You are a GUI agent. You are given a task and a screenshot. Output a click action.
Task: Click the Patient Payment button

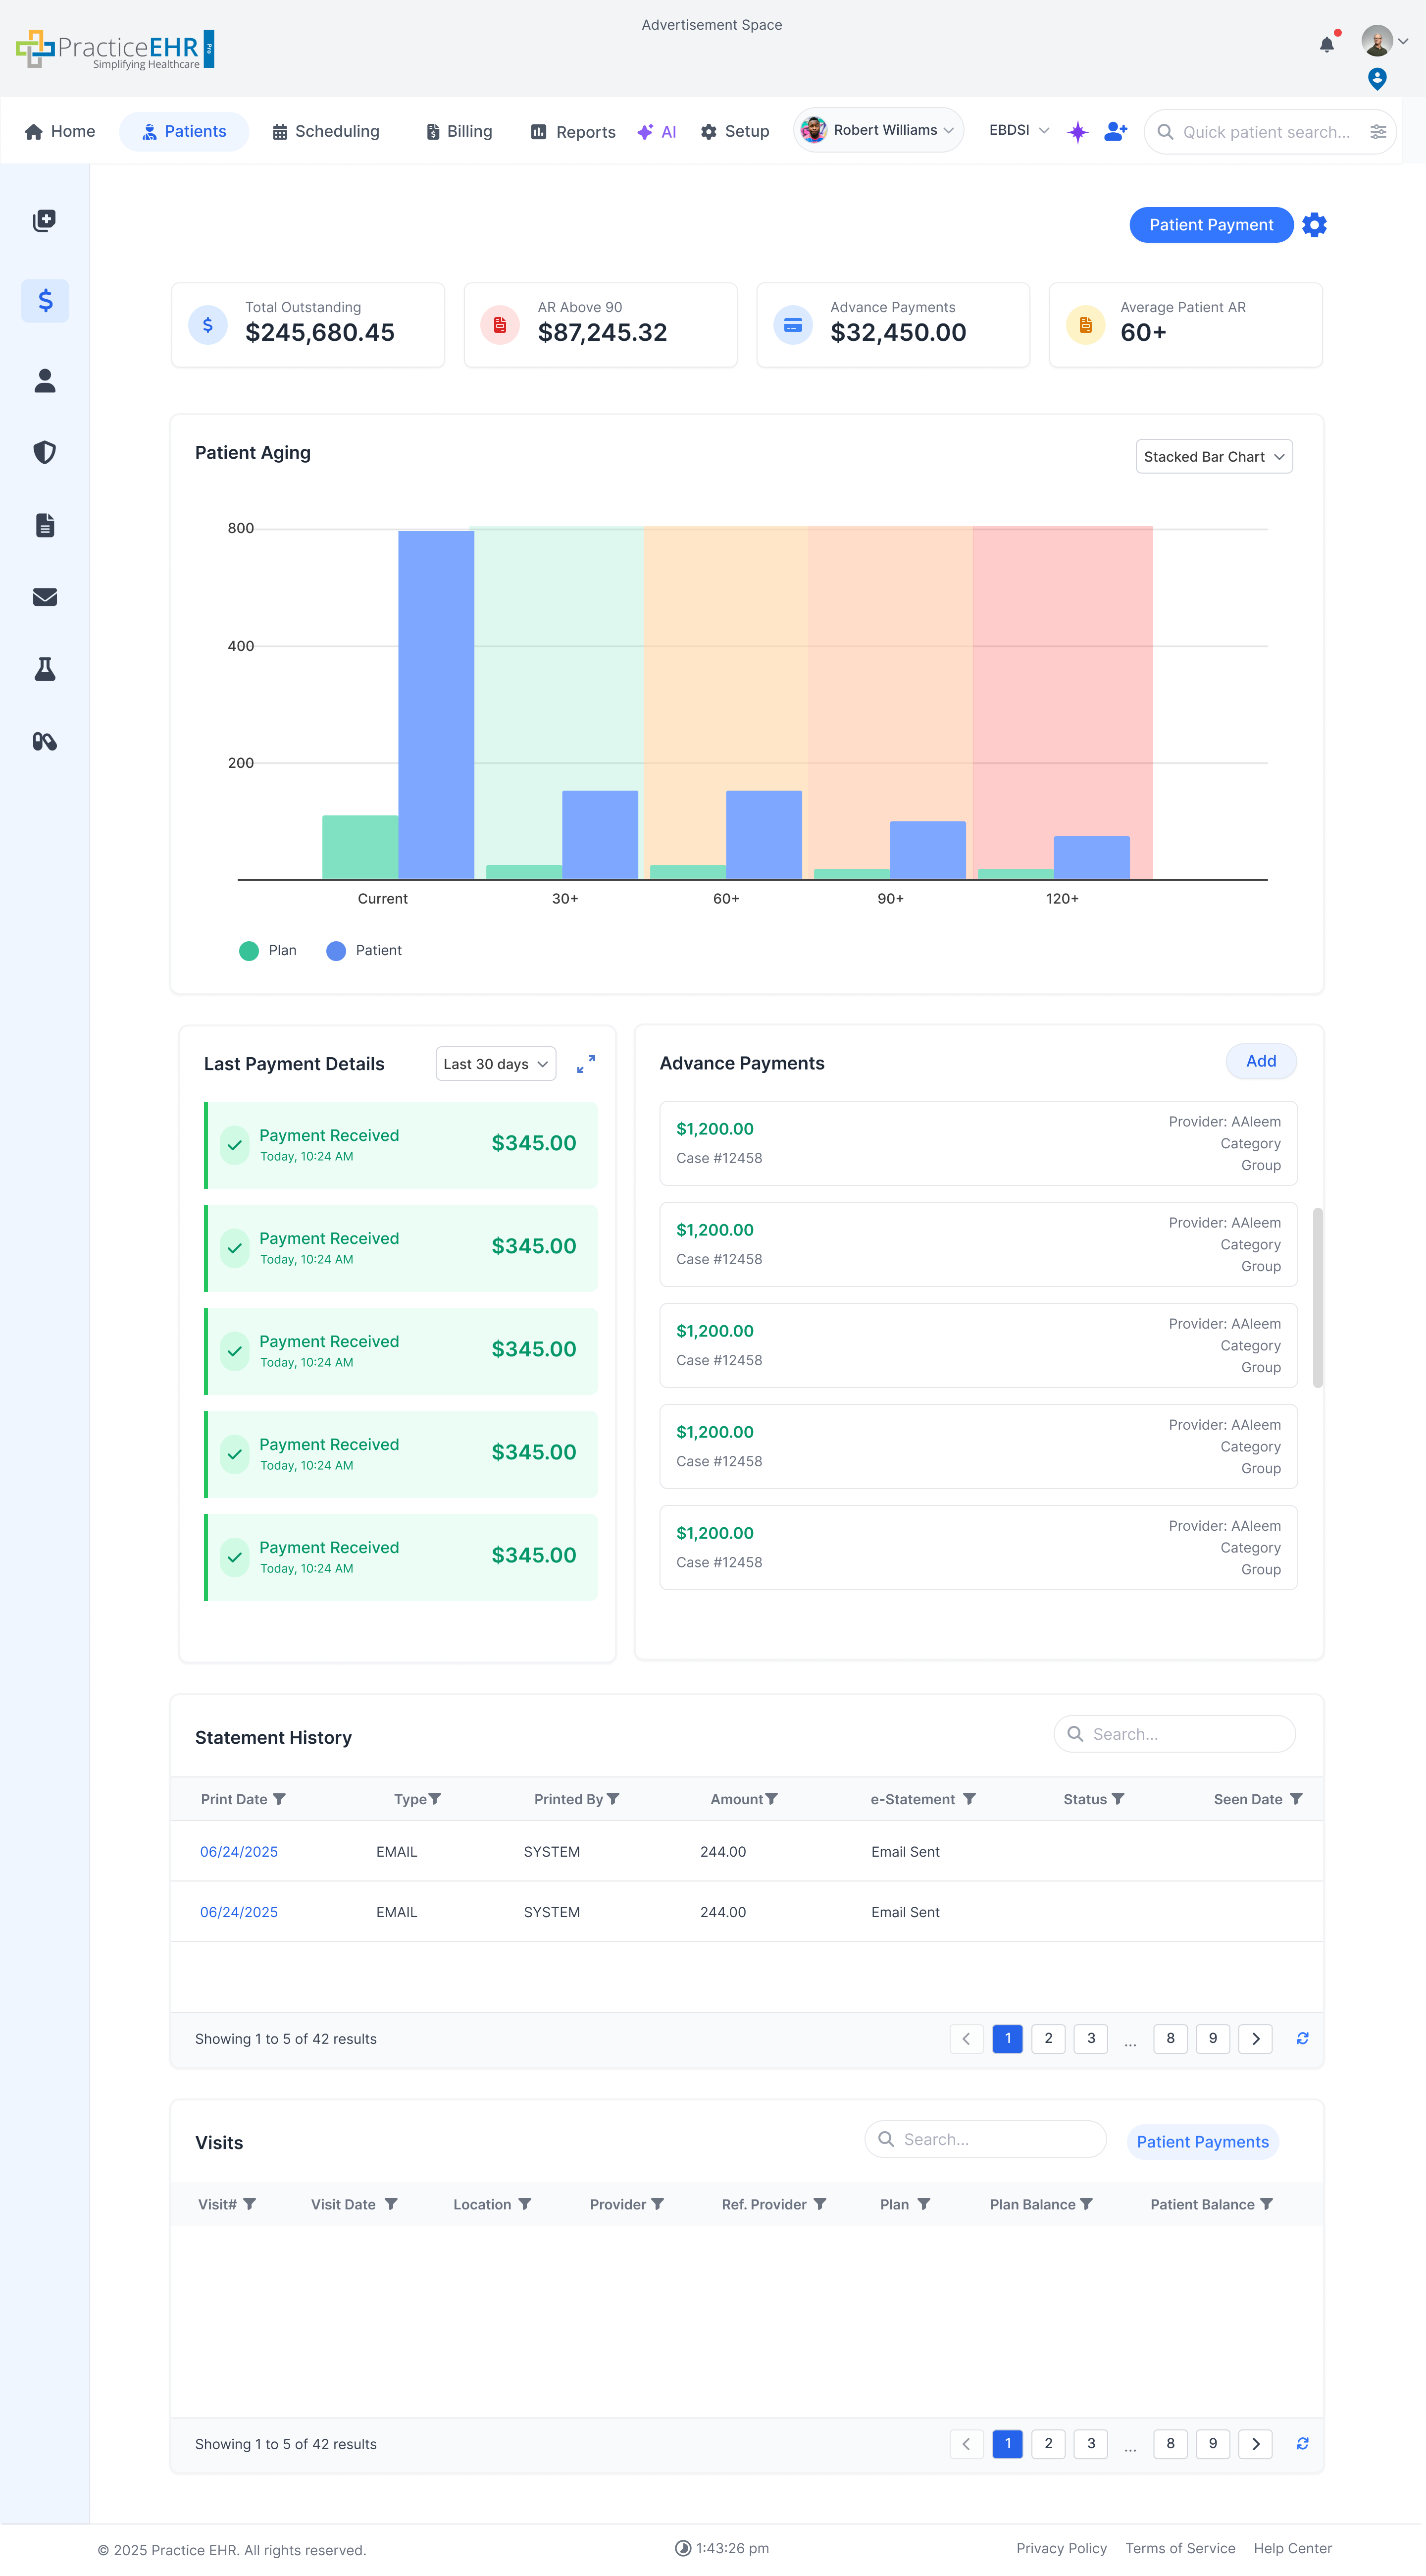click(1211, 224)
